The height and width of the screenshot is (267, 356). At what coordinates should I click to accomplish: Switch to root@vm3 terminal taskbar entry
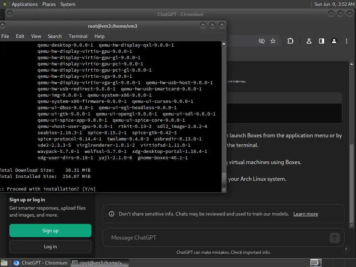99,263
